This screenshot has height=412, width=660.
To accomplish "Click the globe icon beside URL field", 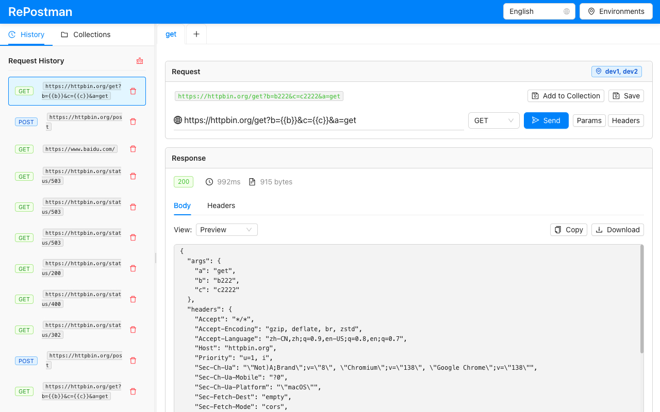I will [x=178, y=121].
